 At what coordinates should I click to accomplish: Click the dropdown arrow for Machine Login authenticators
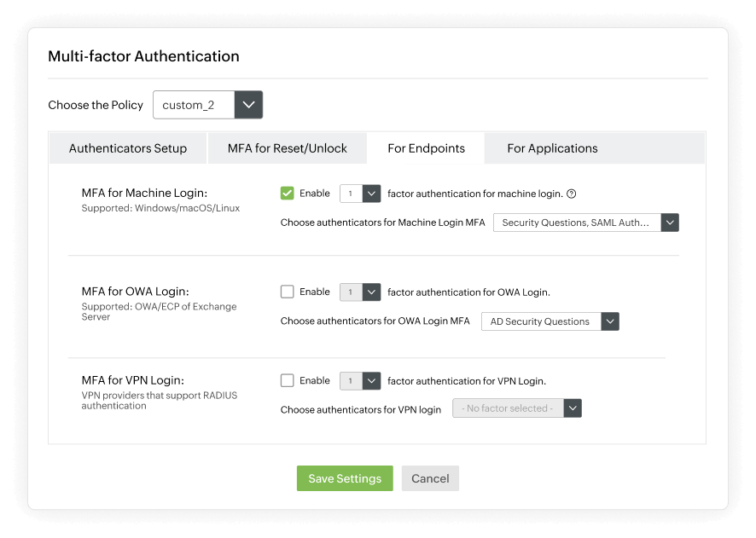[x=671, y=223]
